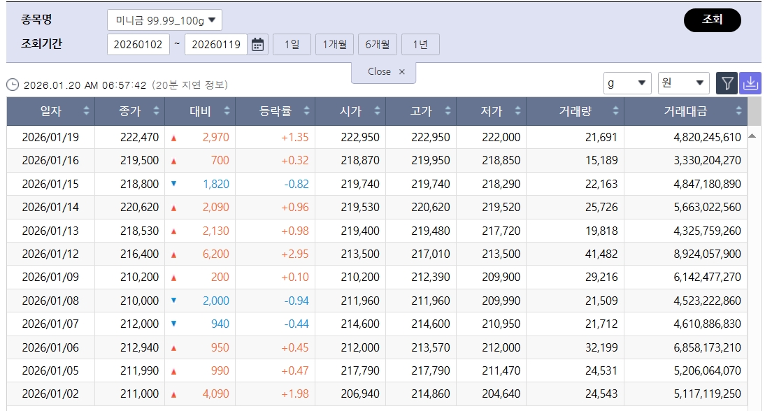Sort table by 일자 column arrows
The width and height of the screenshot is (772, 411).
pos(87,111)
